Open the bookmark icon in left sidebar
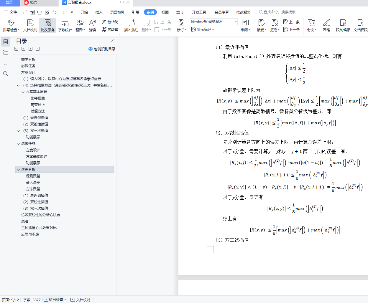368x303 pixels. click(6, 63)
